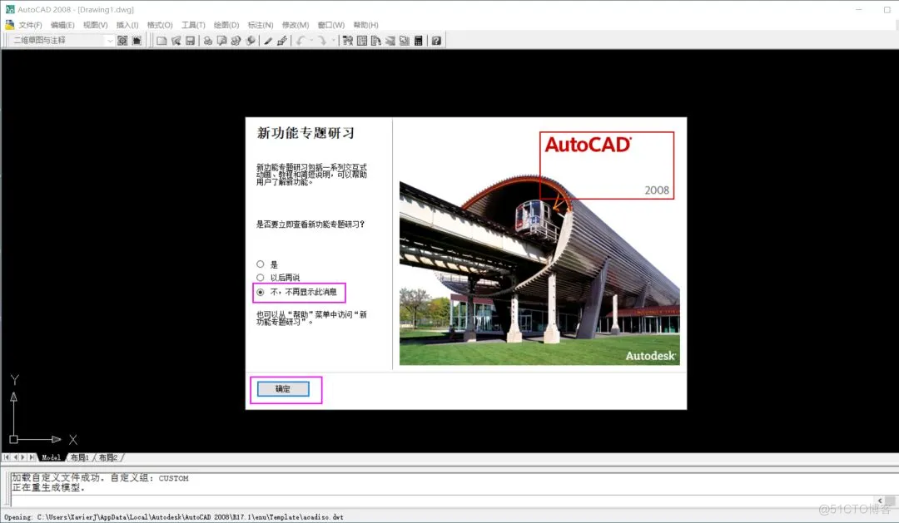Screen dimensions: 899x523
Task: Click the AutoCAD 2008 splash image
Action: (x=539, y=246)
